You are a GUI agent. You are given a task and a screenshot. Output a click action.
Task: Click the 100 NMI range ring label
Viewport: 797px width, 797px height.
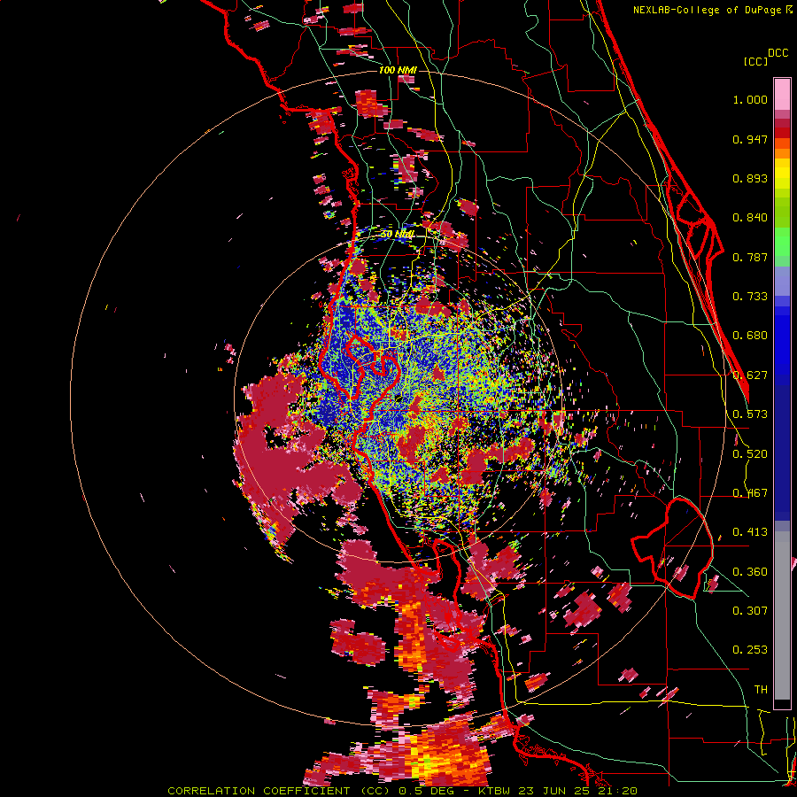click(398, 70)
